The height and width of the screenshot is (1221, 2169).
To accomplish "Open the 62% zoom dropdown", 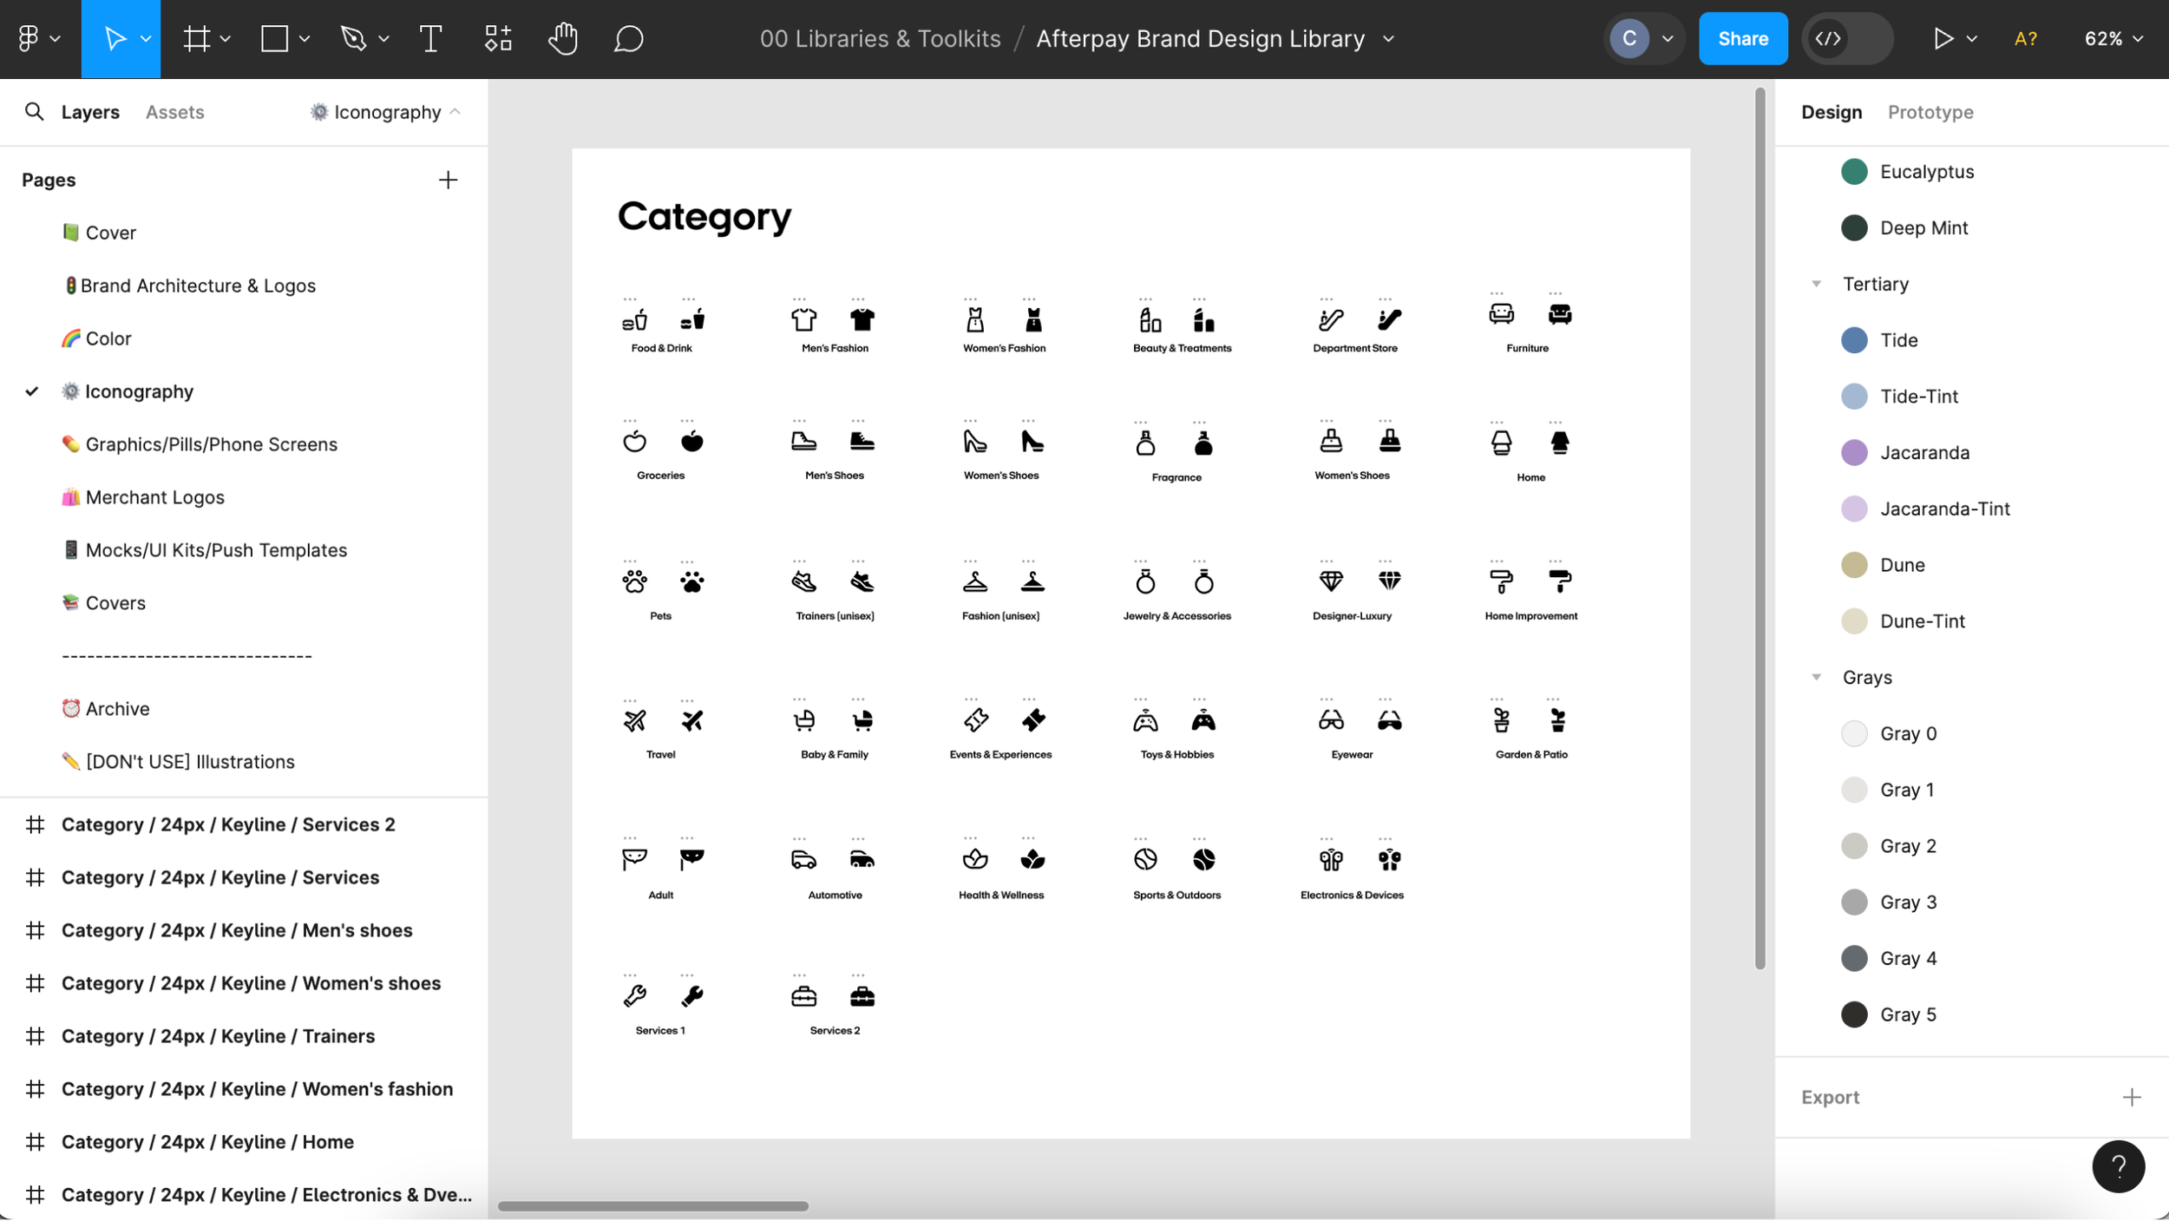I will 2113,38.
